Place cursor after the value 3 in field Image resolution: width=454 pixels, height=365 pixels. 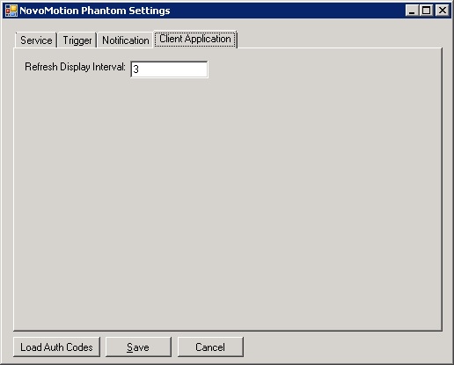pos(140,69)
